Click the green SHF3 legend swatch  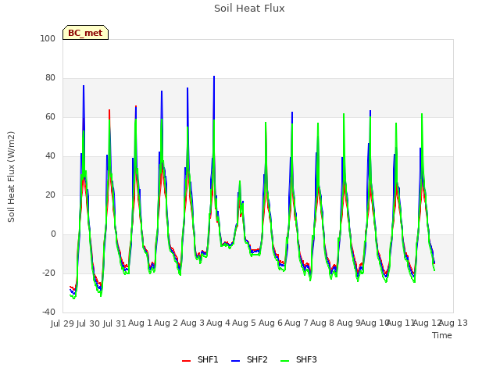pos(284,361)
